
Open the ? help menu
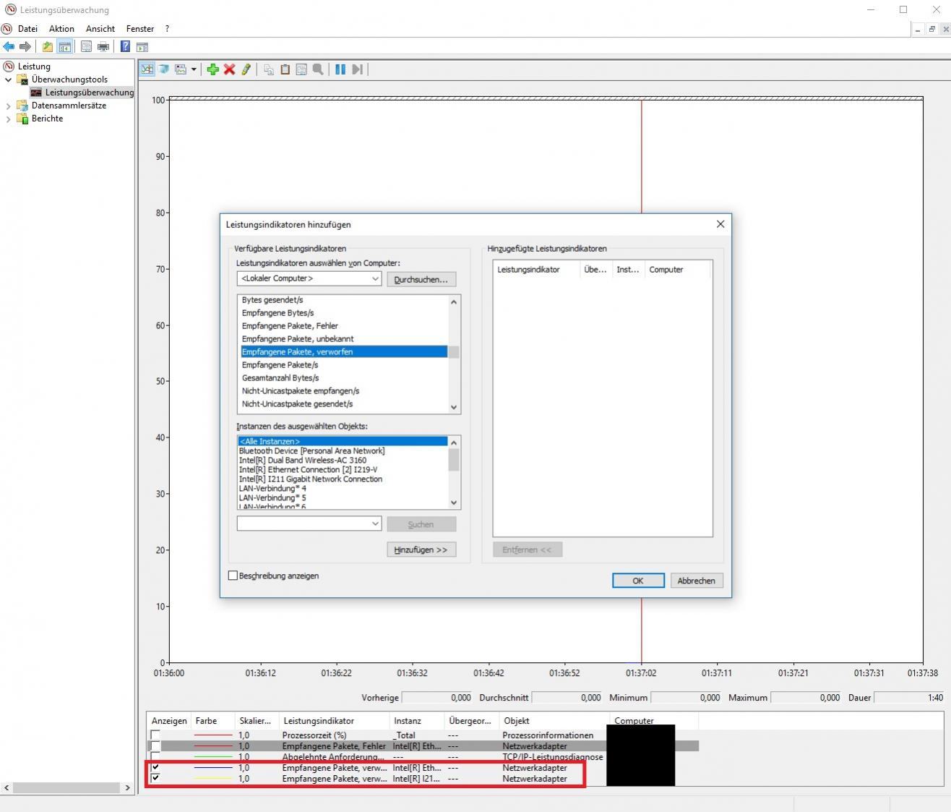(167, 29)
